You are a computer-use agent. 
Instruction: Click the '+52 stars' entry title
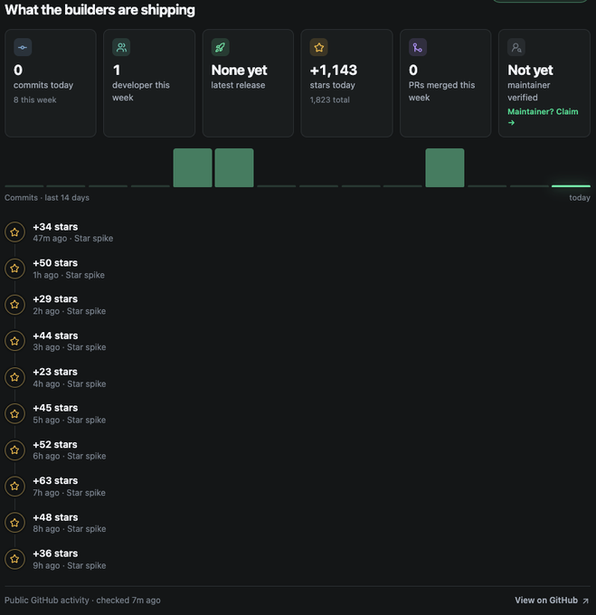[55, 444]
